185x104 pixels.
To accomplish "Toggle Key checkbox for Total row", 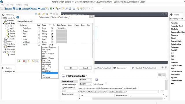I will tap(39, 45).
